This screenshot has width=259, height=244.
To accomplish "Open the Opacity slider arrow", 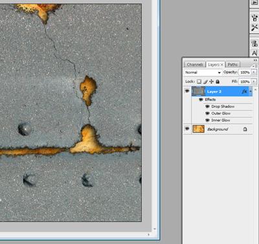I will (254, 72).
